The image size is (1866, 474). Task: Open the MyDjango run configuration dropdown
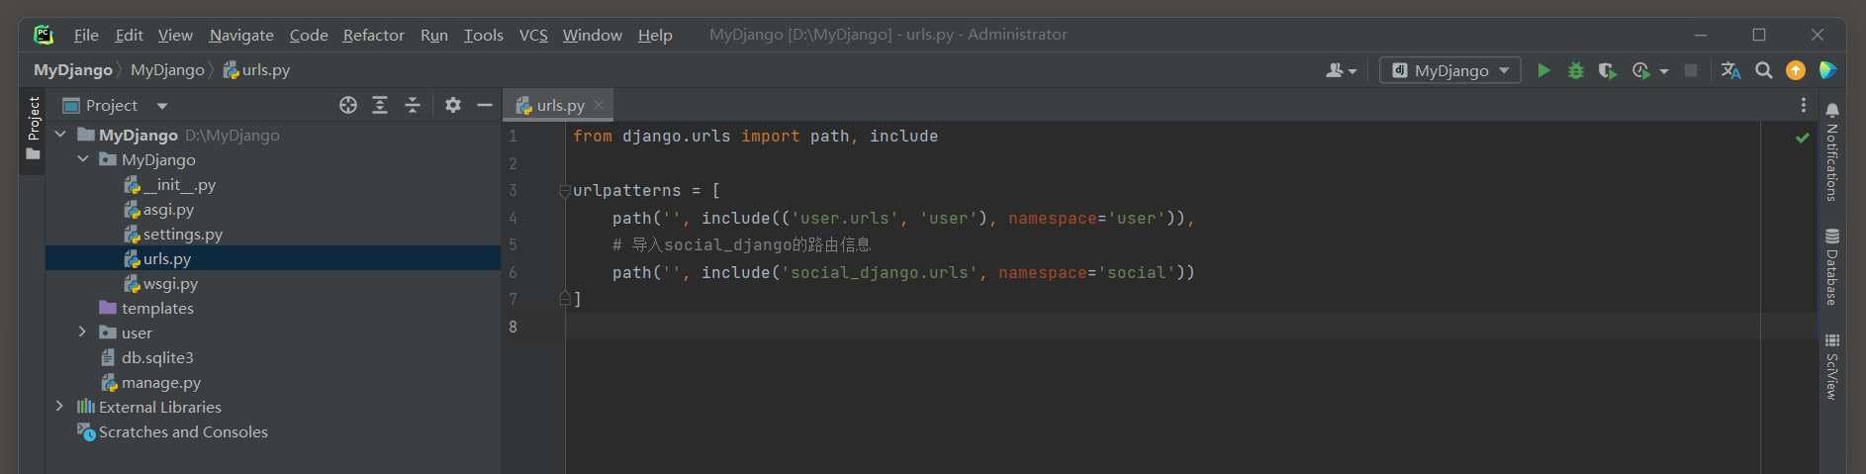tap(1450, 70)
